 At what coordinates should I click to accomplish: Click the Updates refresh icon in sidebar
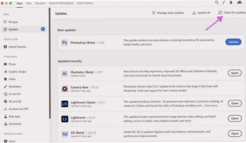pyautogui.click(x=5, y=29)
